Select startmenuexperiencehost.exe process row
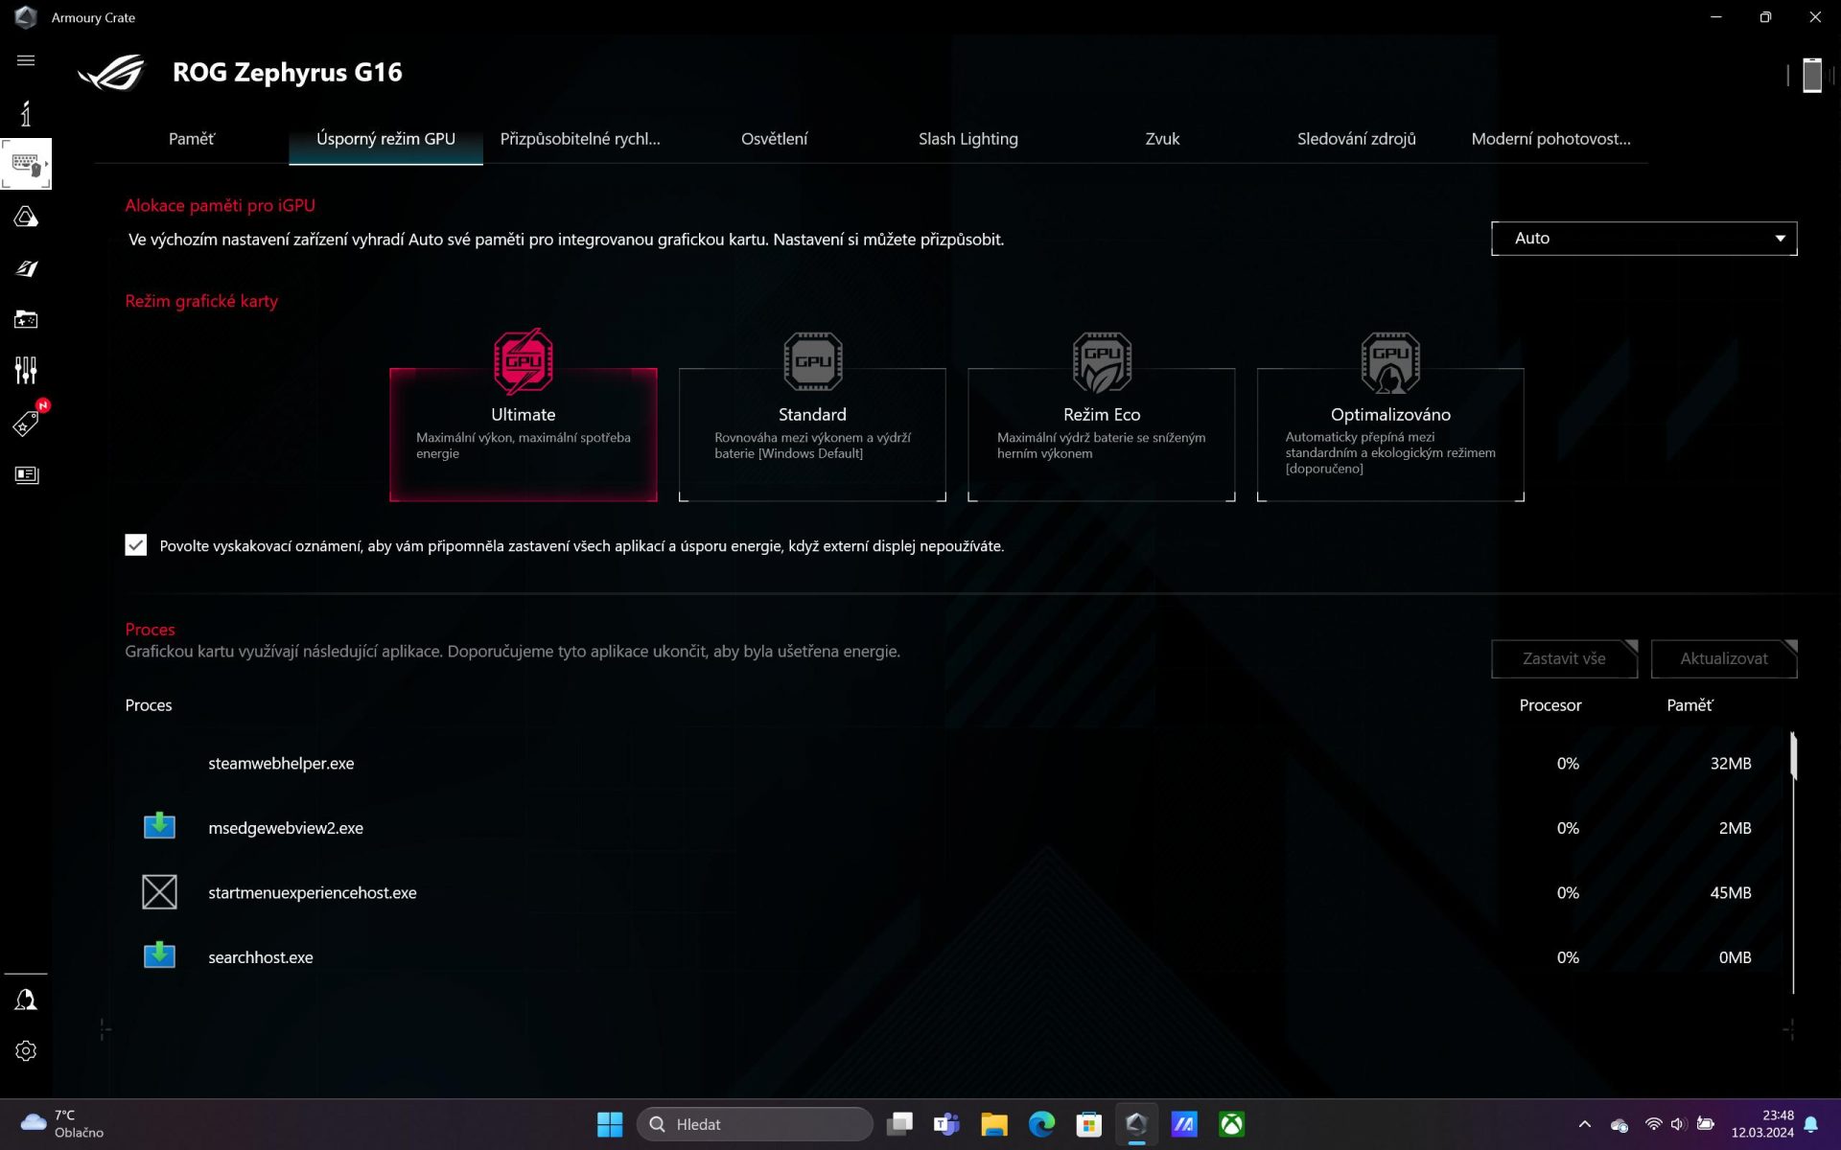Viewport: 1841px width, 1150px height. [954, 892]
